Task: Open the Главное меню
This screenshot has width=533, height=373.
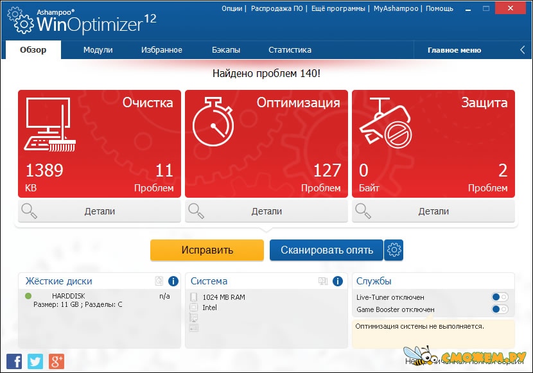Action: coord(454,50)
